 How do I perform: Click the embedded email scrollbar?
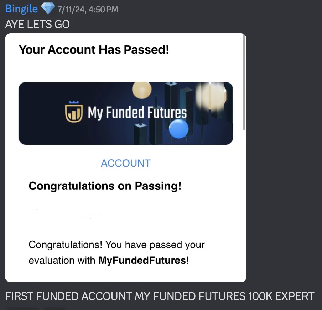[x=244, y=82]
